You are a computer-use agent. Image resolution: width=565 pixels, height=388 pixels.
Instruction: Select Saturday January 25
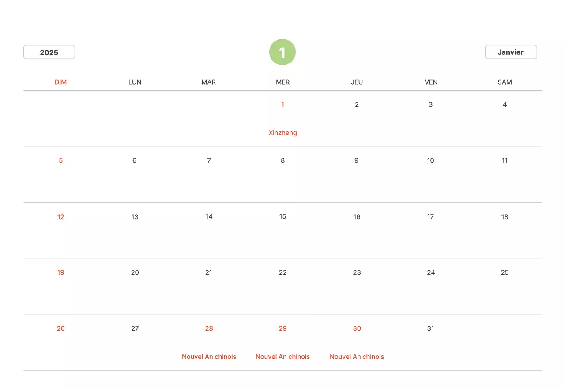[505, 272]
